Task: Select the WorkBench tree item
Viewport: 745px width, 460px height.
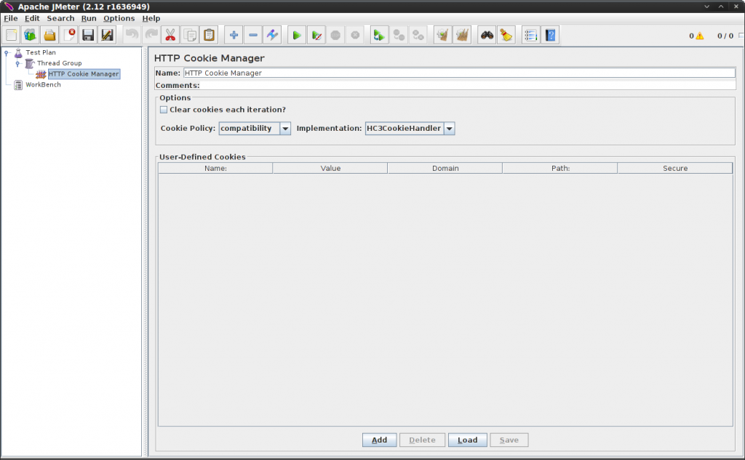Action: coord(44,84)
